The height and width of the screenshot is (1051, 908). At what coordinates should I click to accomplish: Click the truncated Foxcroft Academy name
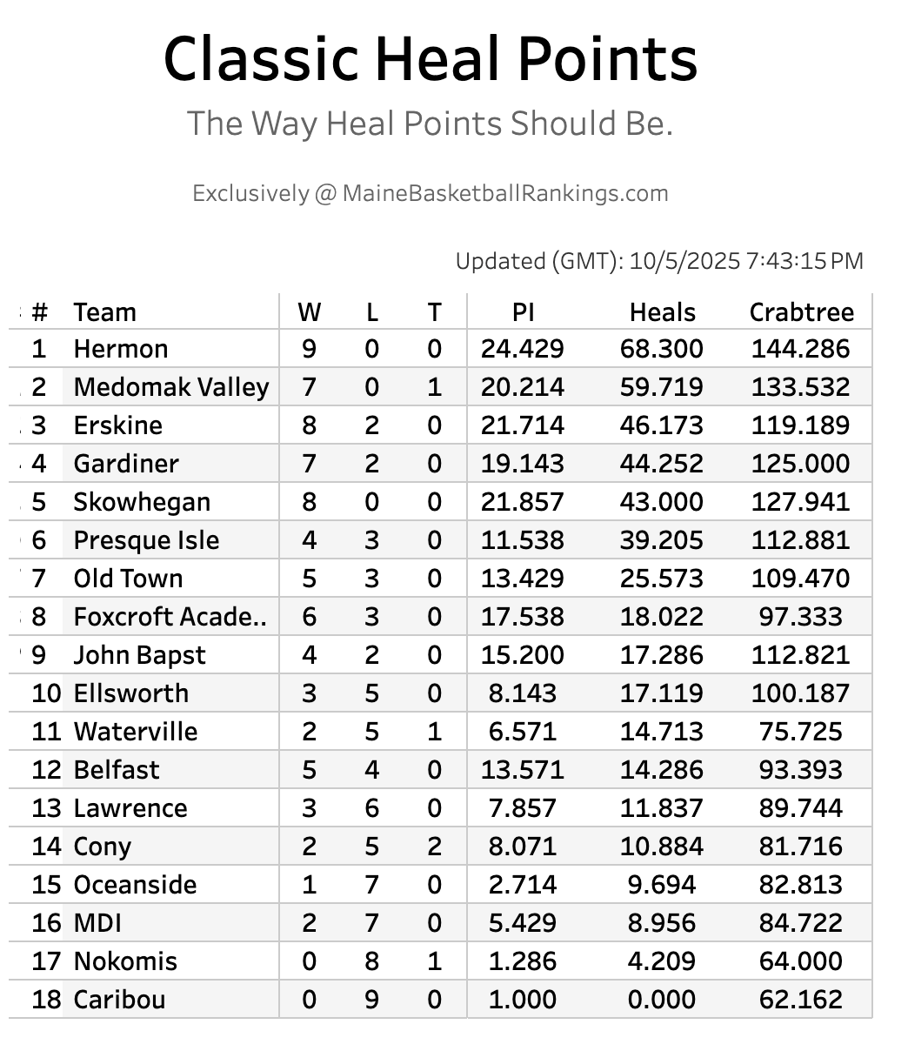tap(170, 617)
